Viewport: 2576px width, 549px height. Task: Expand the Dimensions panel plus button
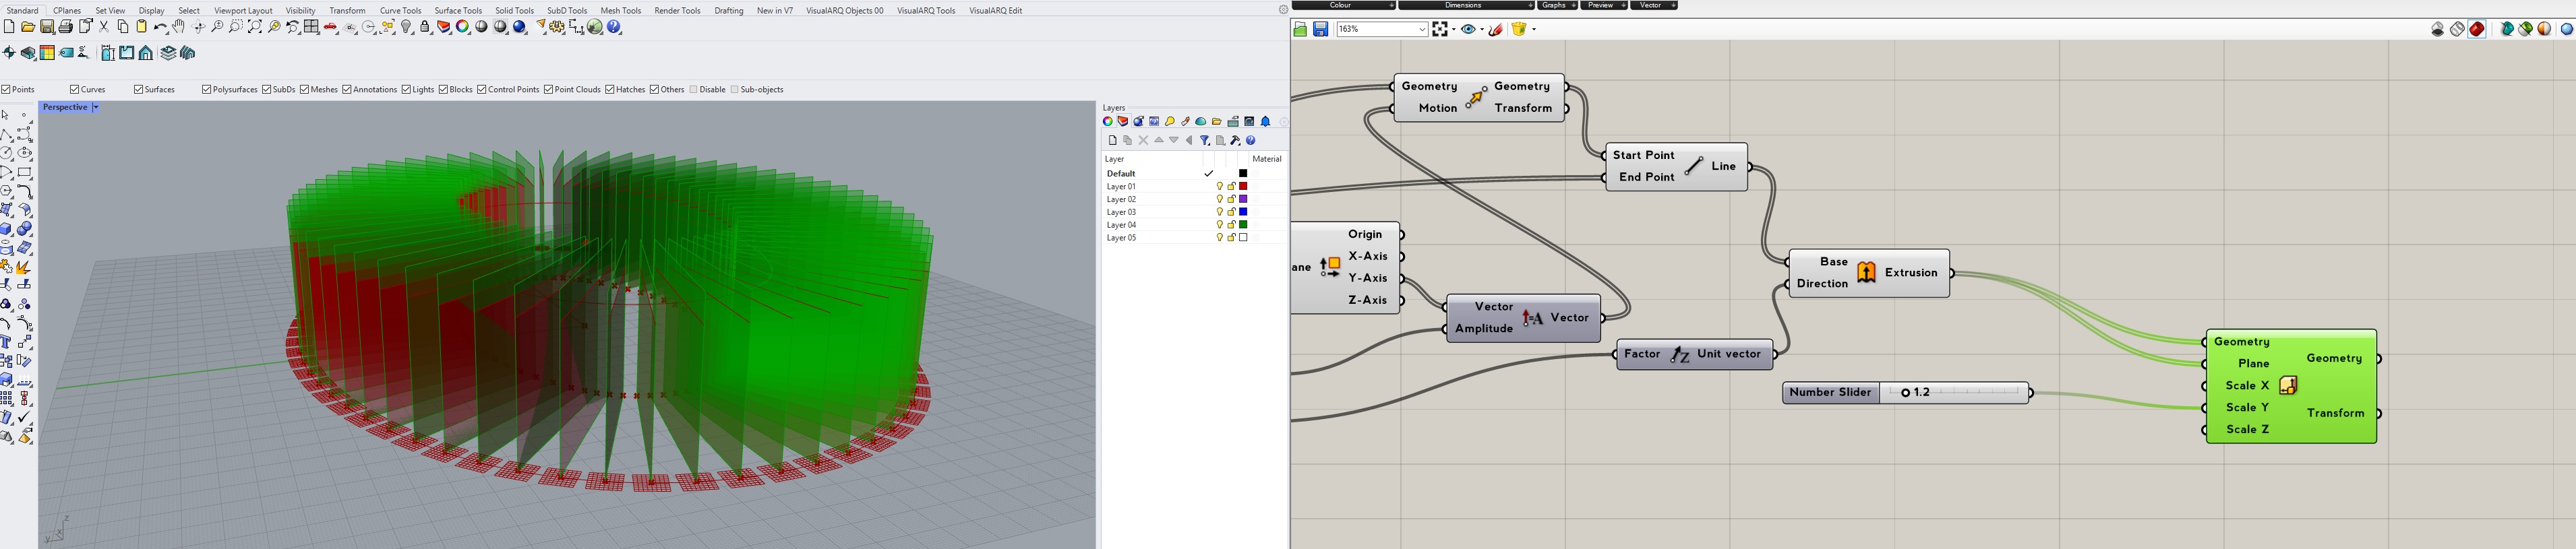tap(1530, 6)
